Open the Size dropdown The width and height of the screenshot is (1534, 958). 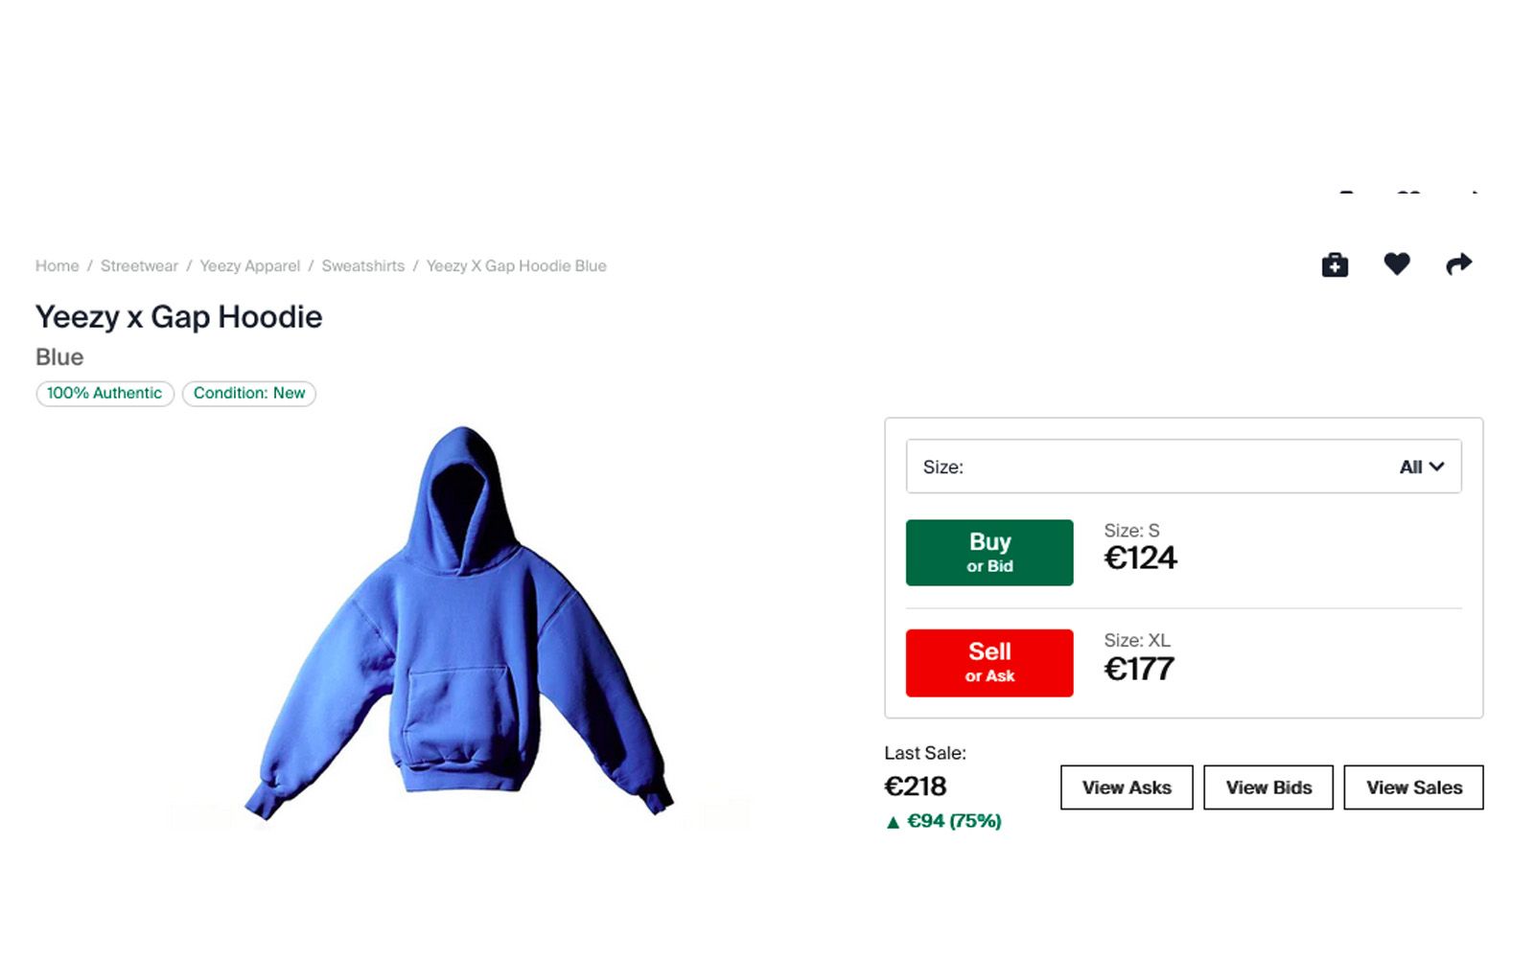(1183, 467)
